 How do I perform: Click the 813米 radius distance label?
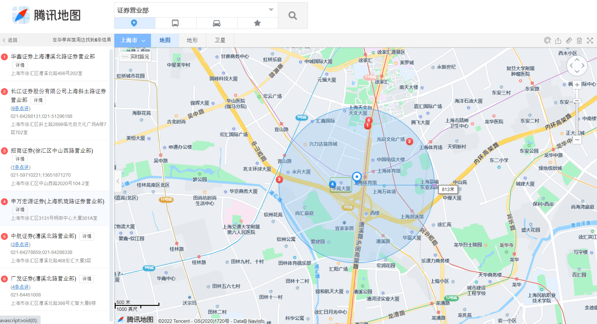coord(448,190)
